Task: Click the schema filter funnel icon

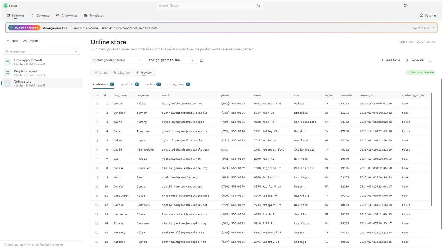Action: point(76,51)
